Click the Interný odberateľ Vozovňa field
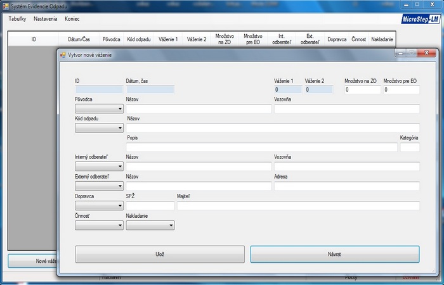Screen dimensions: 444x285 pyautogui.click(x=347, y=166)
